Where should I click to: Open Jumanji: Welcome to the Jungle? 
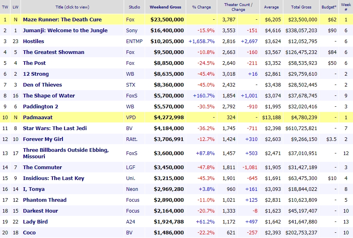[x=65, y=30]
